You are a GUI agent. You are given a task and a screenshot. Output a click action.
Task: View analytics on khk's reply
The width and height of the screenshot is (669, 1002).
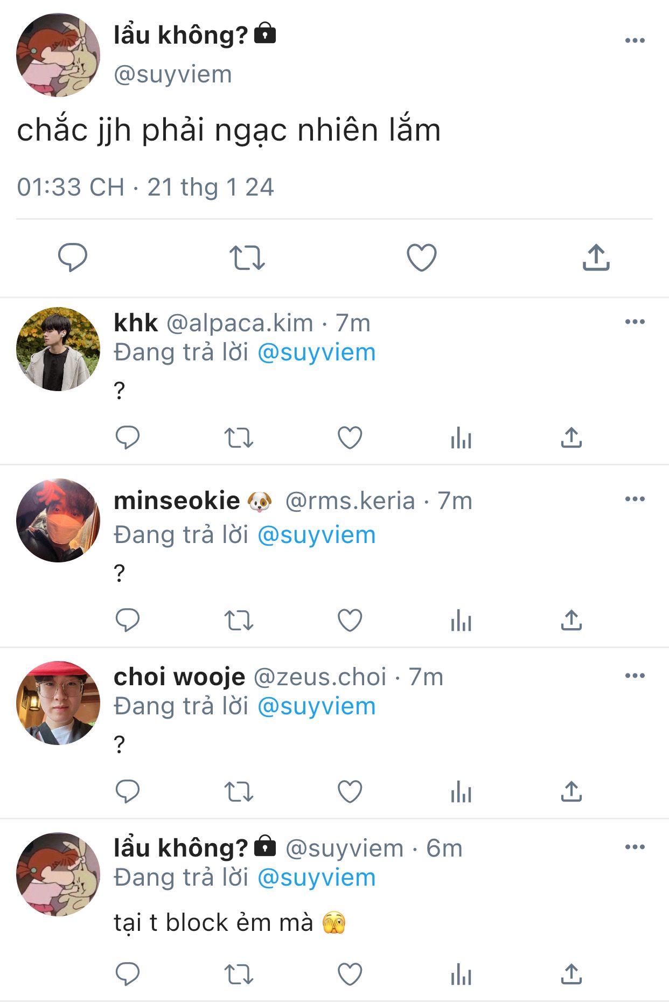click(x=461, y=437)
